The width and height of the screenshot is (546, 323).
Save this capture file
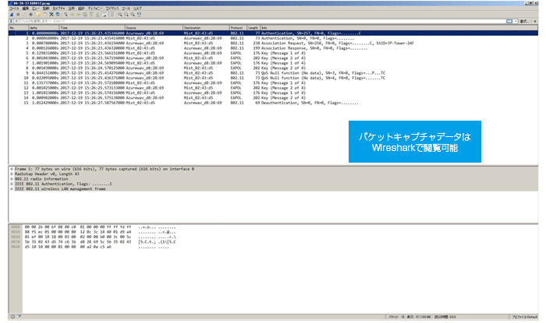45,15
